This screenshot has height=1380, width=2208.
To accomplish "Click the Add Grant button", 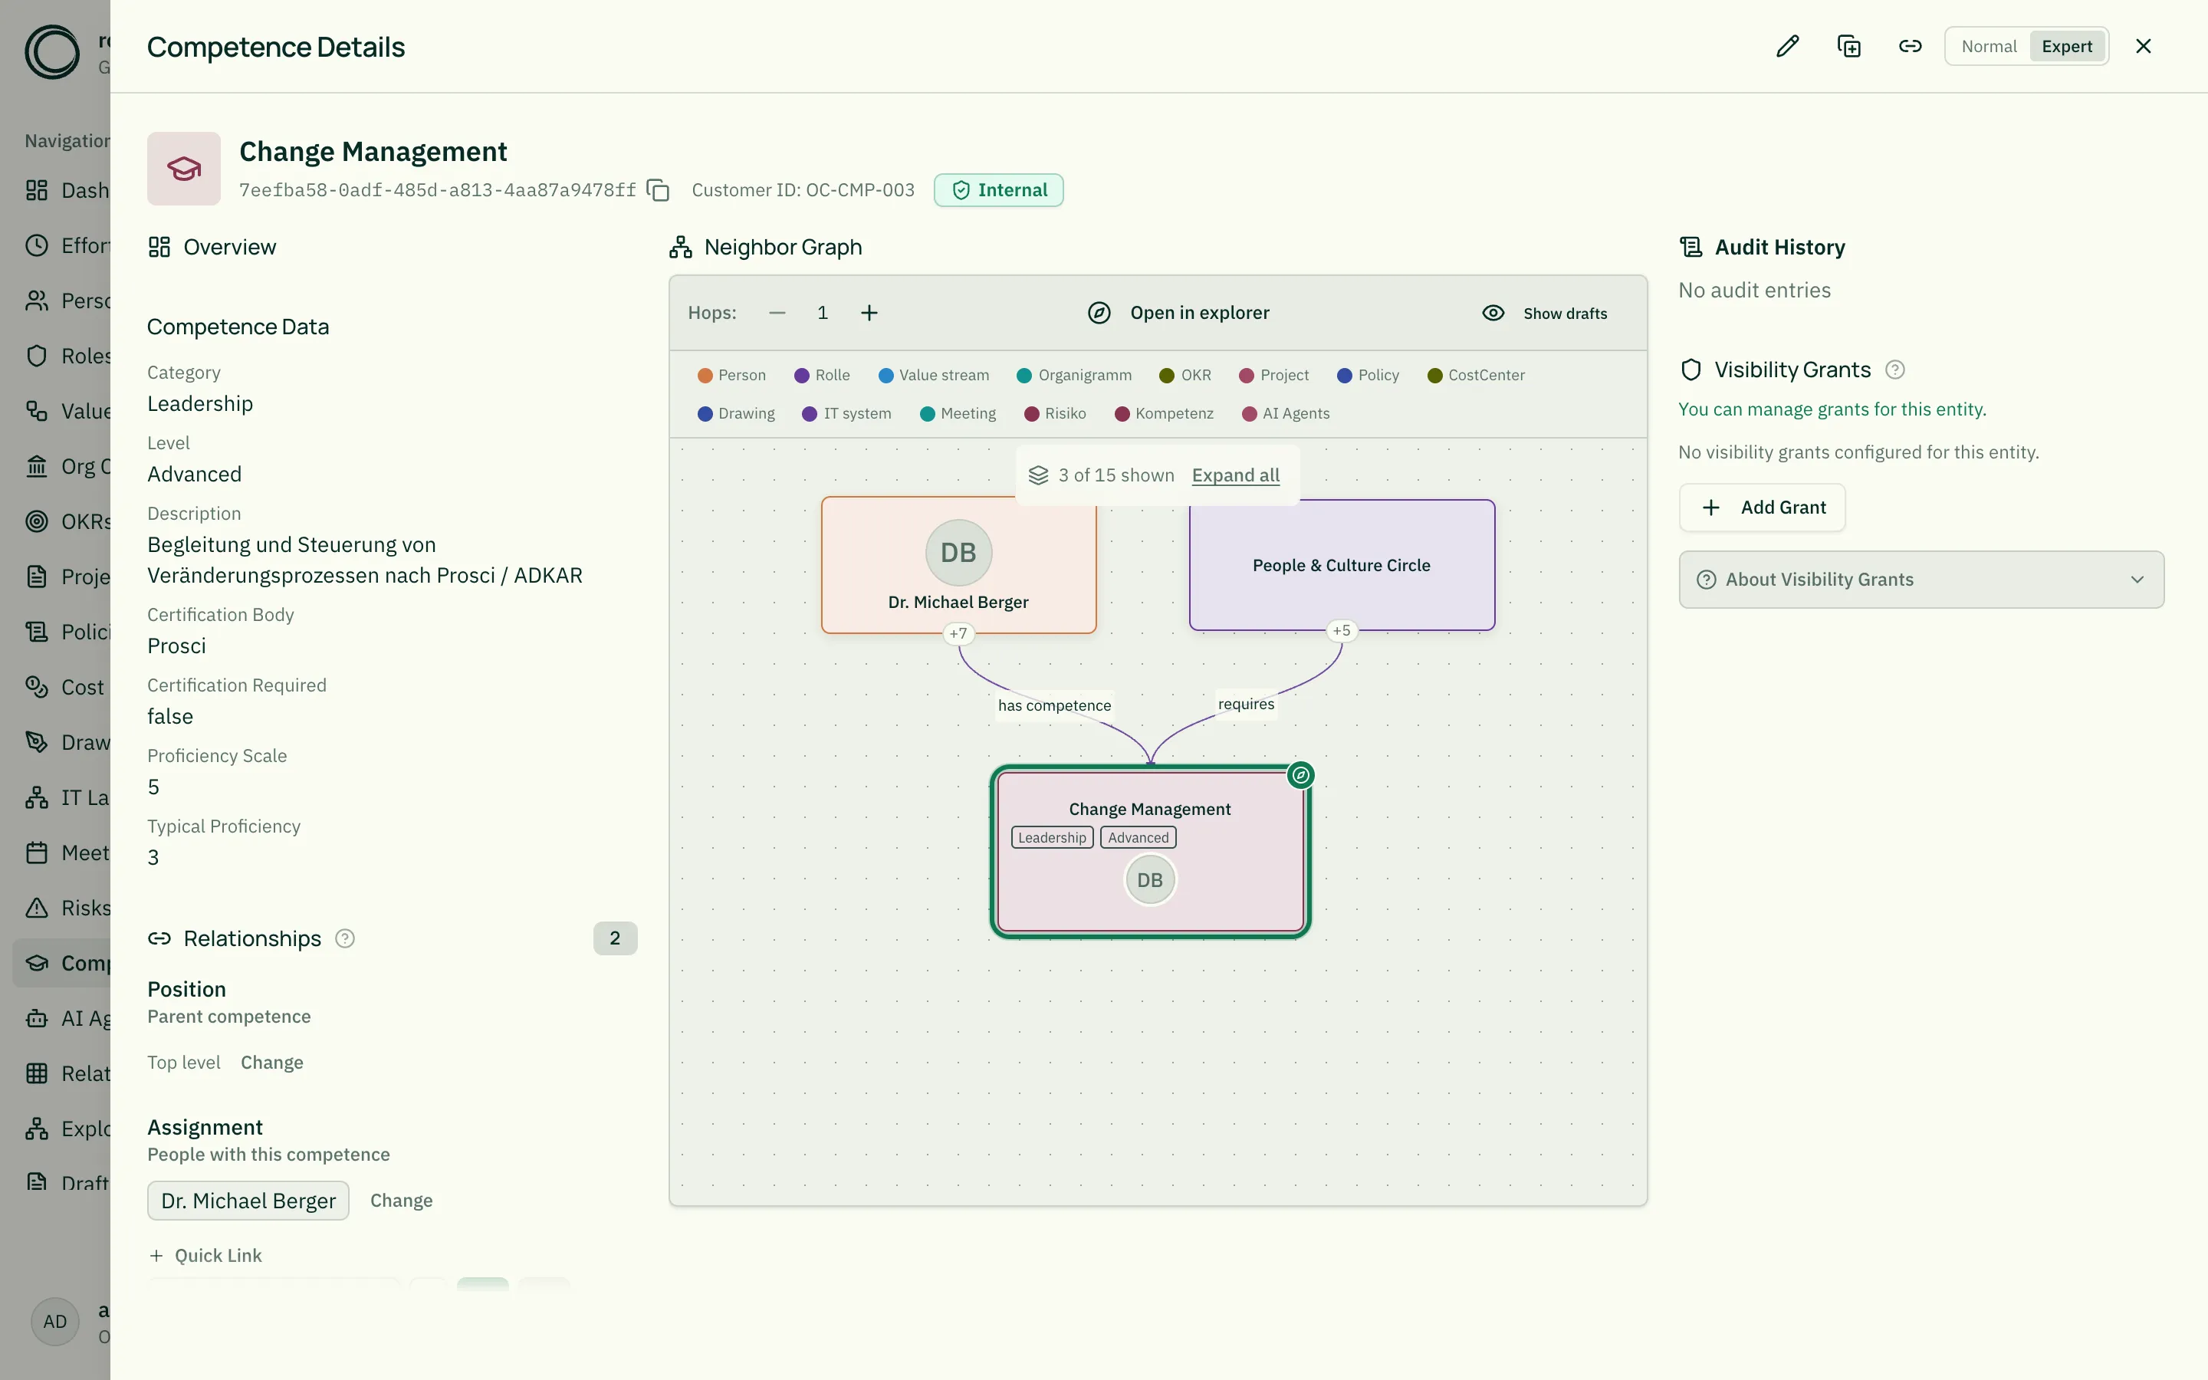I will pos(1763,508).
